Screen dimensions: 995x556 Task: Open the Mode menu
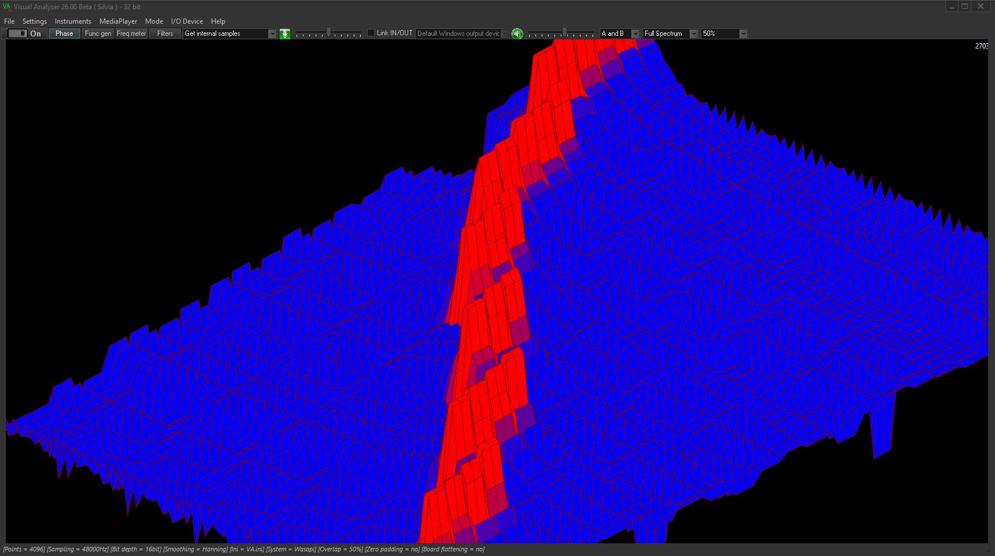pos(154,21)
